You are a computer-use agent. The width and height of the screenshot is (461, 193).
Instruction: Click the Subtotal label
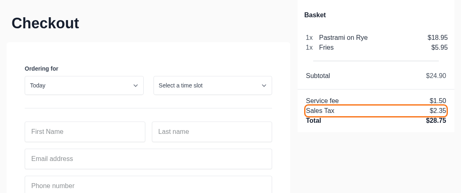click(x=318, y=76)
